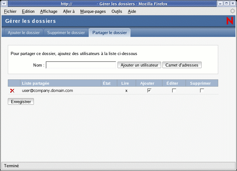Open the window menu arrow in title bar
Image resolution: width=237 pixels, height=171 pixels.
click(4, 3)
